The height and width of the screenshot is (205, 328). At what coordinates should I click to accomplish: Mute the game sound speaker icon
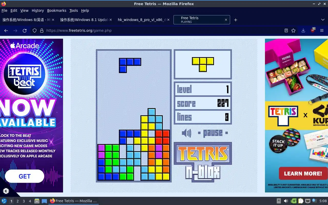click(186, 133)
